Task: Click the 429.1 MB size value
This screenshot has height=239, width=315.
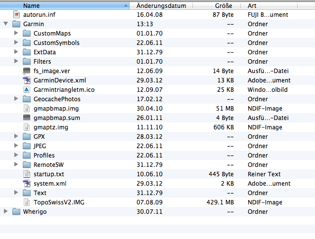Action: (220, 202)
